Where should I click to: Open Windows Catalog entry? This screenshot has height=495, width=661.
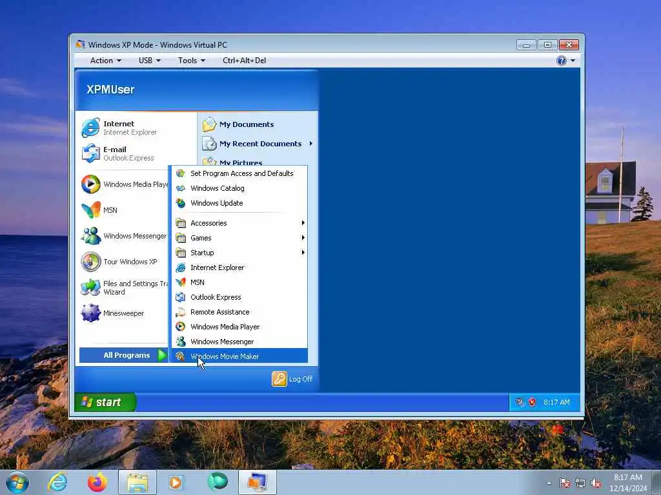point(239,188)
